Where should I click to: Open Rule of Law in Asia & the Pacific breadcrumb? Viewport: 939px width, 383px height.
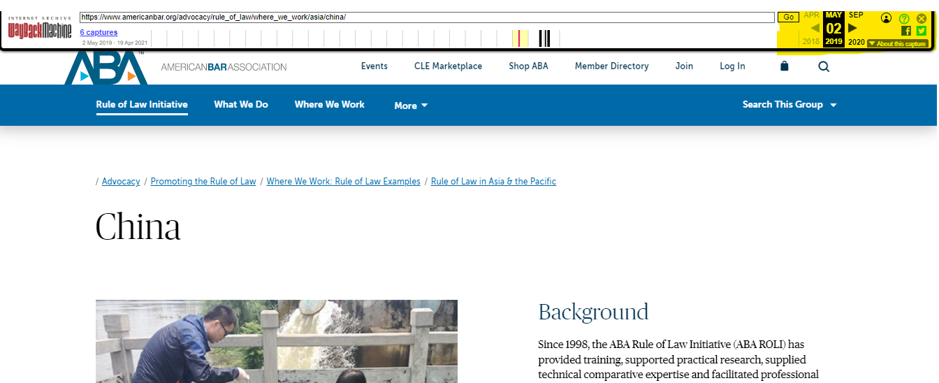point(494,181)
